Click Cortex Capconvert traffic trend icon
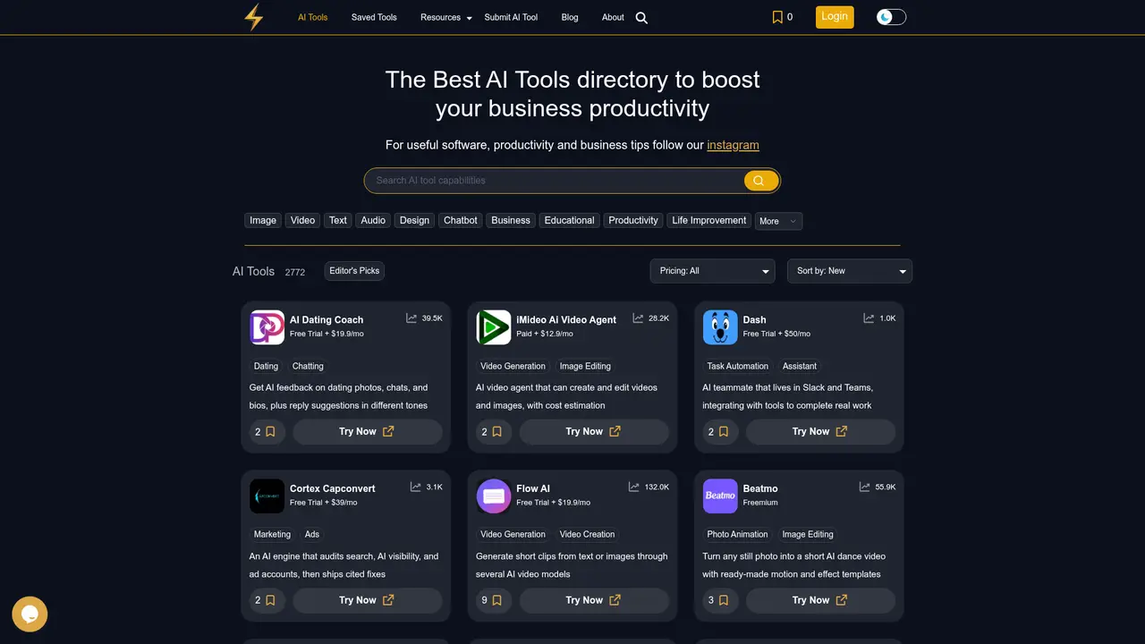Viewport: 1145px width, 644px height. point(415,487)
